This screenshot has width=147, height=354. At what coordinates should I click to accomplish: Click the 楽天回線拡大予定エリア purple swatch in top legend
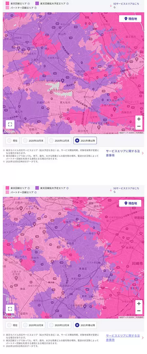37,4
